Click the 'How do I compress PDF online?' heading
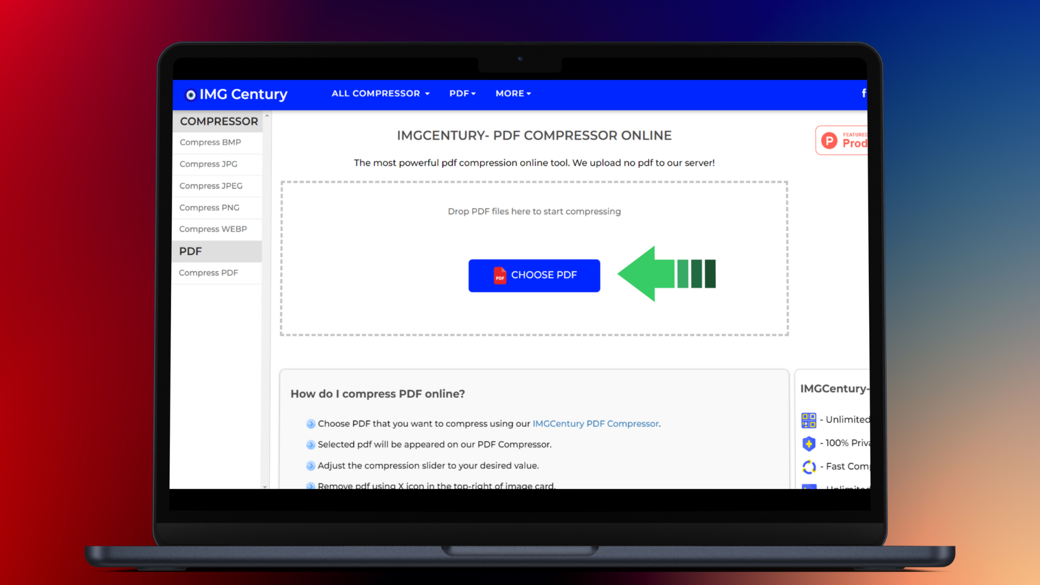The image size is (1040, 585). tap(378, 394)
